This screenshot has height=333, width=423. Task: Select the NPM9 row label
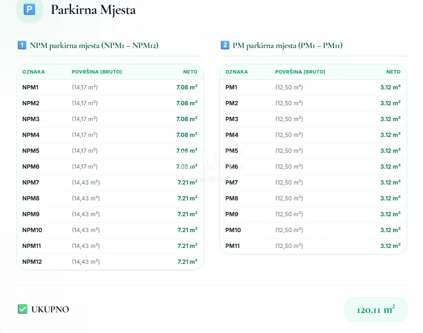[x=31, y=214]
